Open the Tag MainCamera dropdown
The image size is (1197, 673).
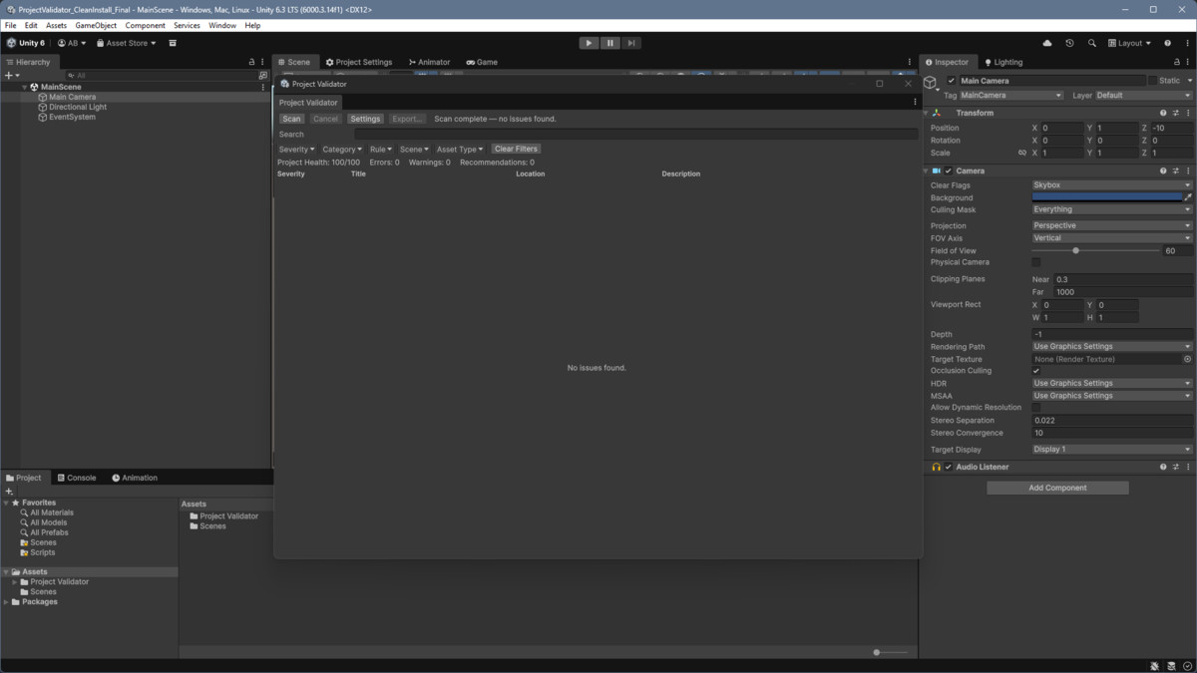(1010, 96)
